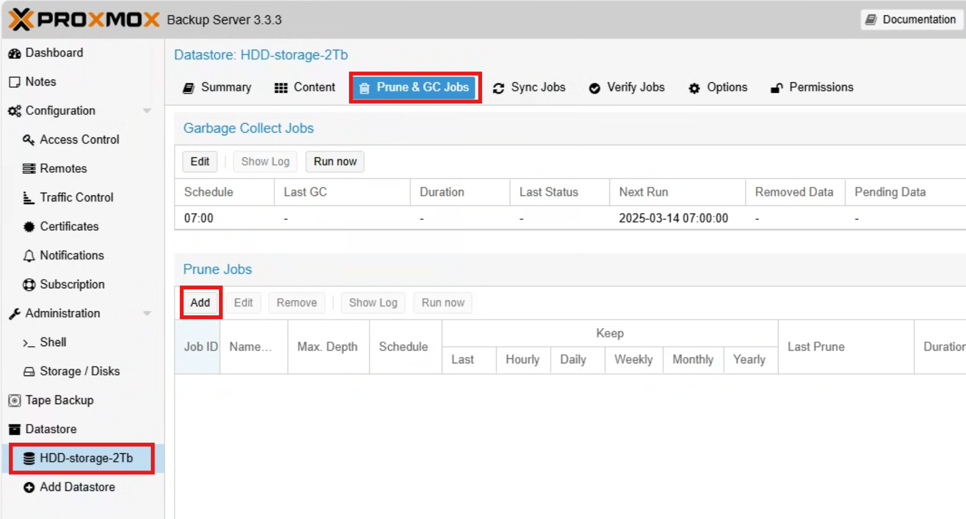Image resolution: width=966 pixels, height=519 pixels.
Task: Click the Weekly keep column header
Action: (x=634, y=360)
